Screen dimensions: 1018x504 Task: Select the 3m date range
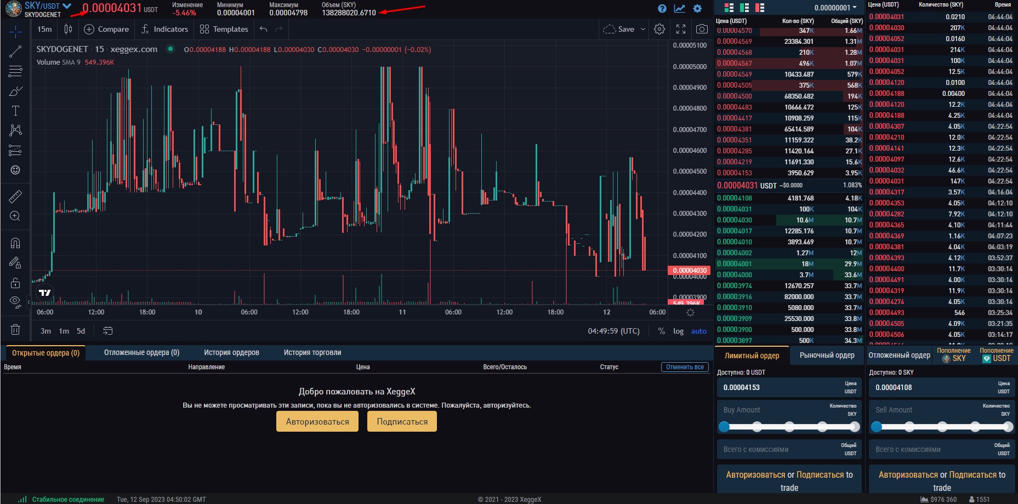click(x=46, y=331)
